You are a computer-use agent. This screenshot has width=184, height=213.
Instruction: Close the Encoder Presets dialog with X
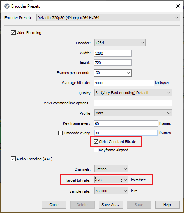pyautogui.click(x=178, y=6)
